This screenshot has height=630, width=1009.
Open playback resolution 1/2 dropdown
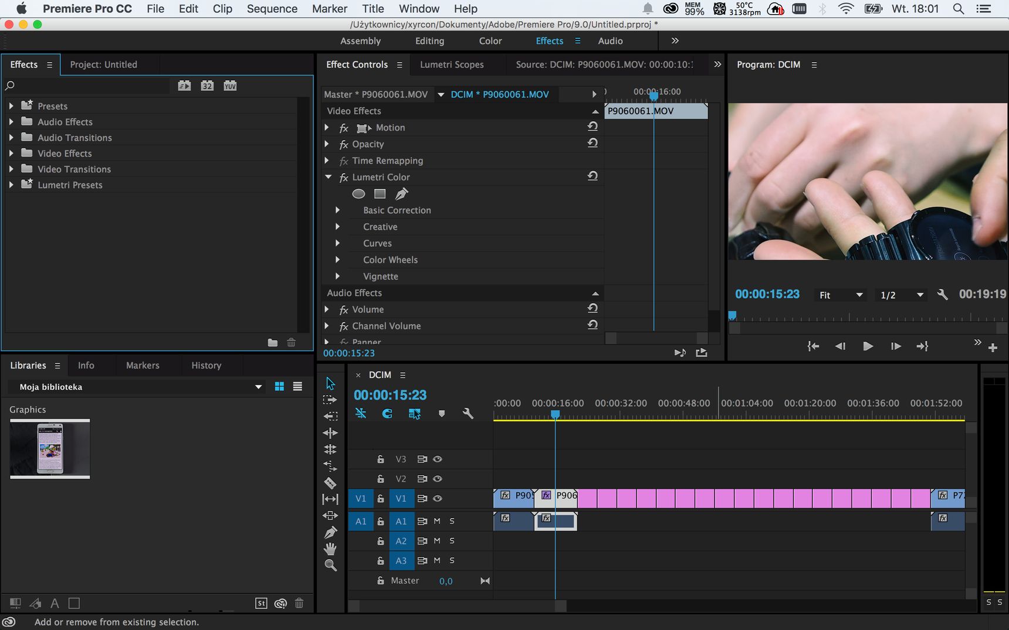902,295
